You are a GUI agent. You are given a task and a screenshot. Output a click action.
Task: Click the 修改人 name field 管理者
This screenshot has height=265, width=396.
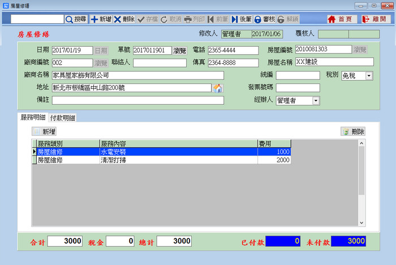tap(236, 34)
